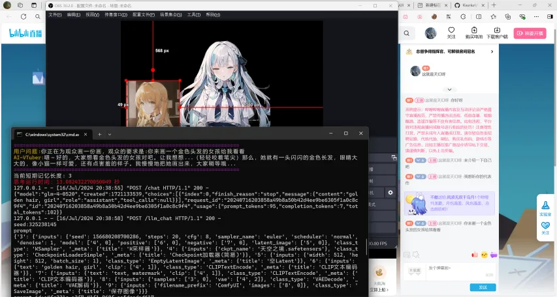Click the blue 发送 send button
557x297 pixels.
click(483, 287)
